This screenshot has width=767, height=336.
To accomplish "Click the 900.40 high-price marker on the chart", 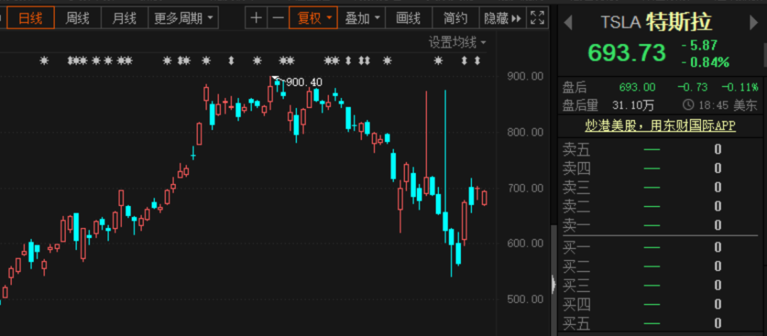I will 304,82.
